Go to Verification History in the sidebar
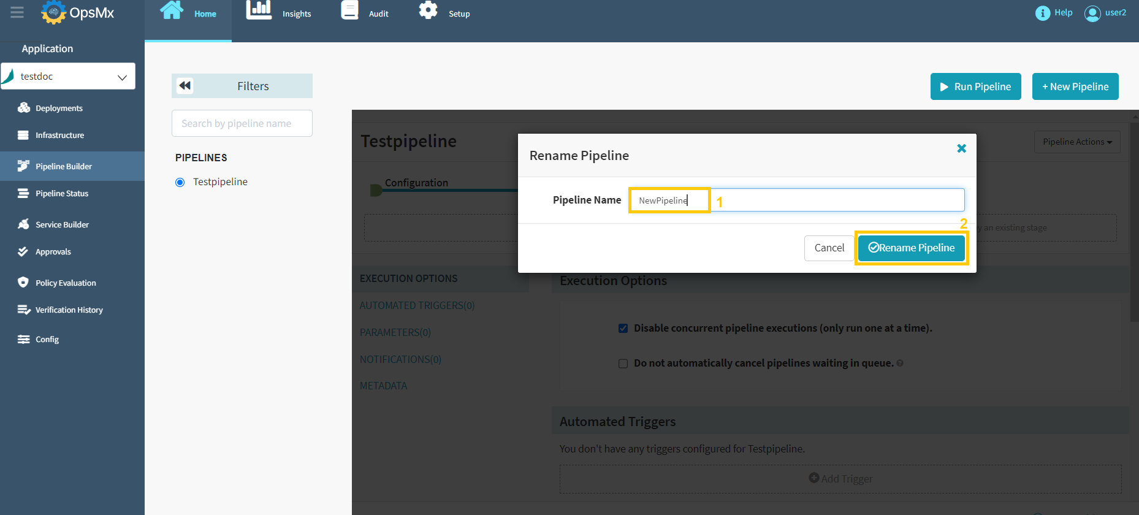Viewport: 1139px width, 515px height. [69, 310]
